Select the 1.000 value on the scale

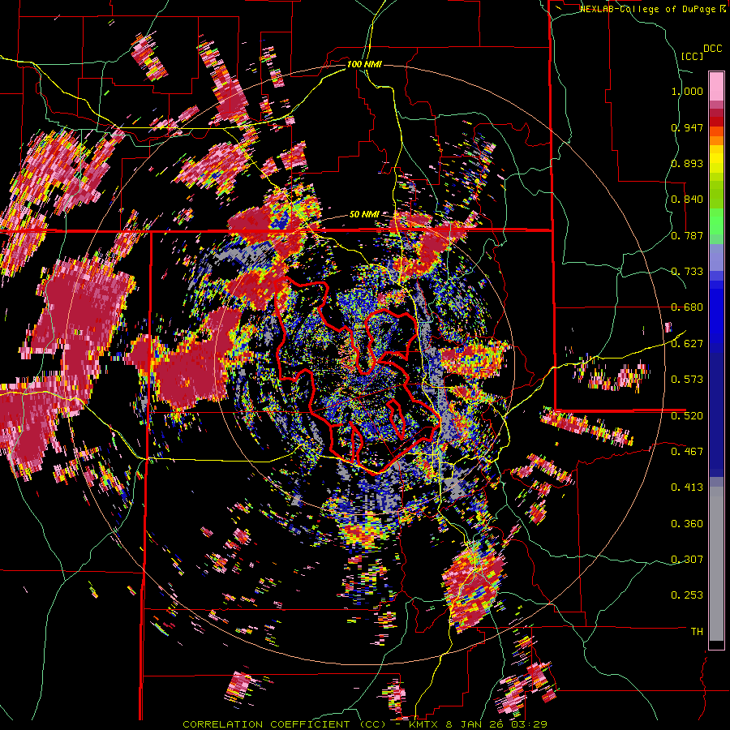pyautogui.click(x=687, y=91)
